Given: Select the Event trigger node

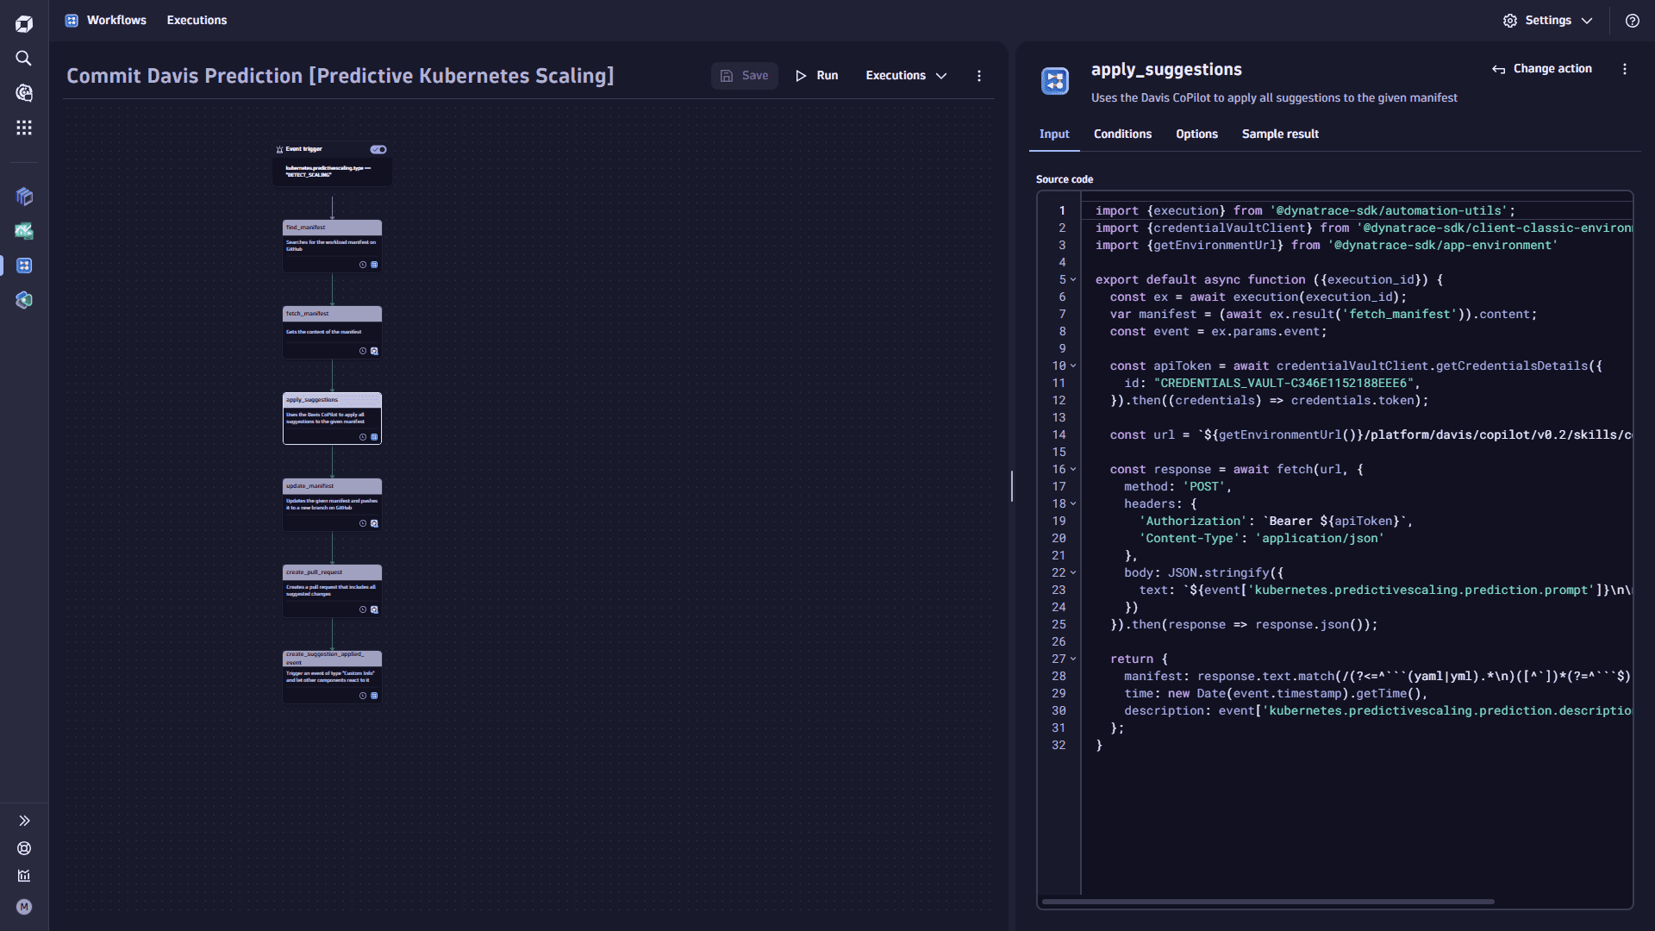Looking at the screenshot, I should click(x=332, y=164).
